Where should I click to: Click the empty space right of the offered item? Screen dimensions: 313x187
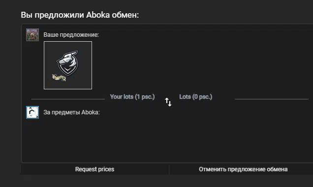click(200, 65)
